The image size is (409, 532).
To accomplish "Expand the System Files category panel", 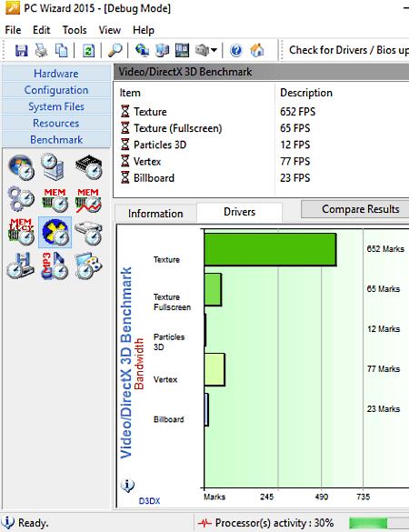I will (56, 106).
